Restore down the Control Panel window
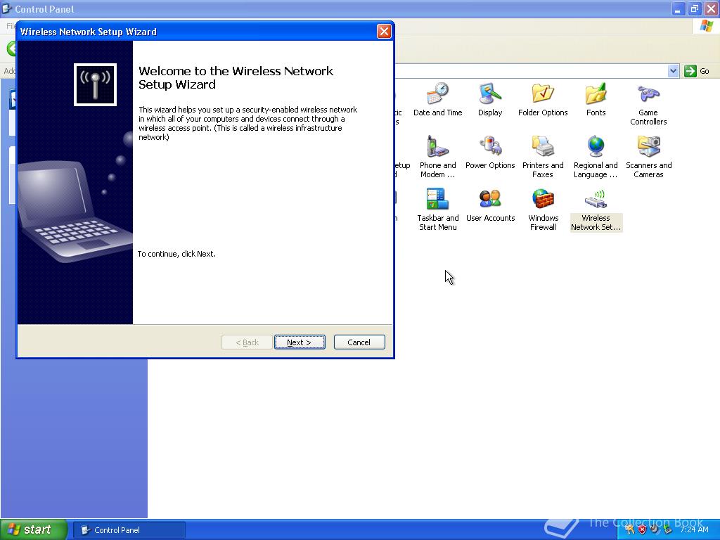 [x=694, y=8]
